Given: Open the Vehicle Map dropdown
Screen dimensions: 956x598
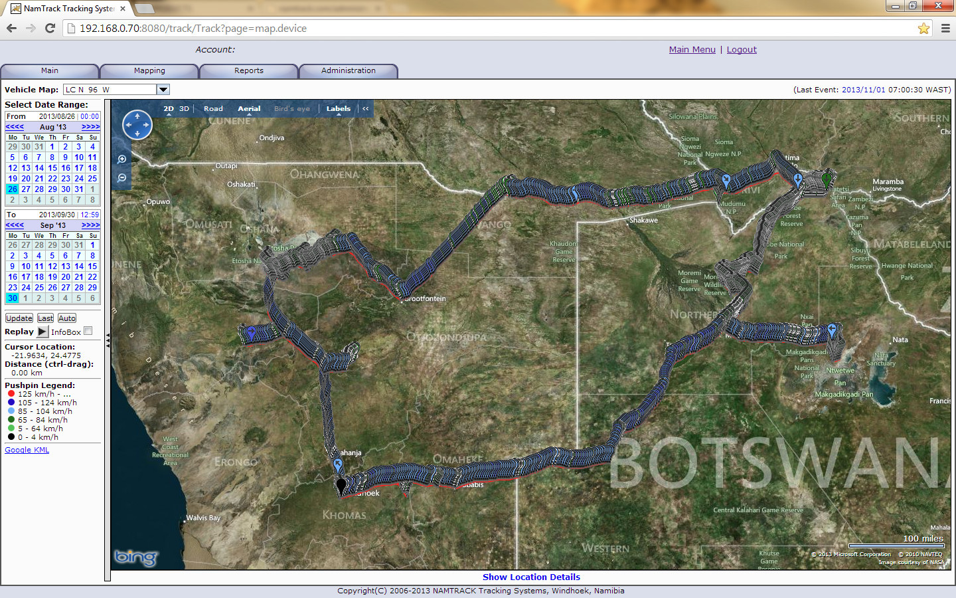Looking at the screenshot, I should point(163,90).
